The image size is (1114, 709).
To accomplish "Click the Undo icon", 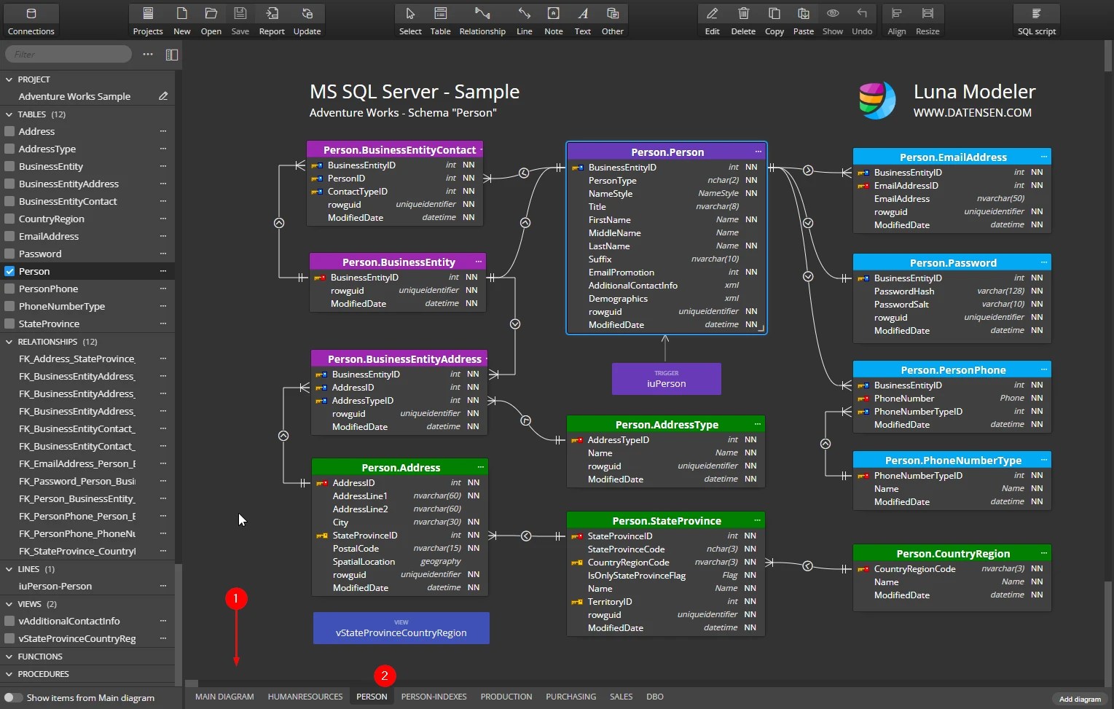I will tap(862, 20).
